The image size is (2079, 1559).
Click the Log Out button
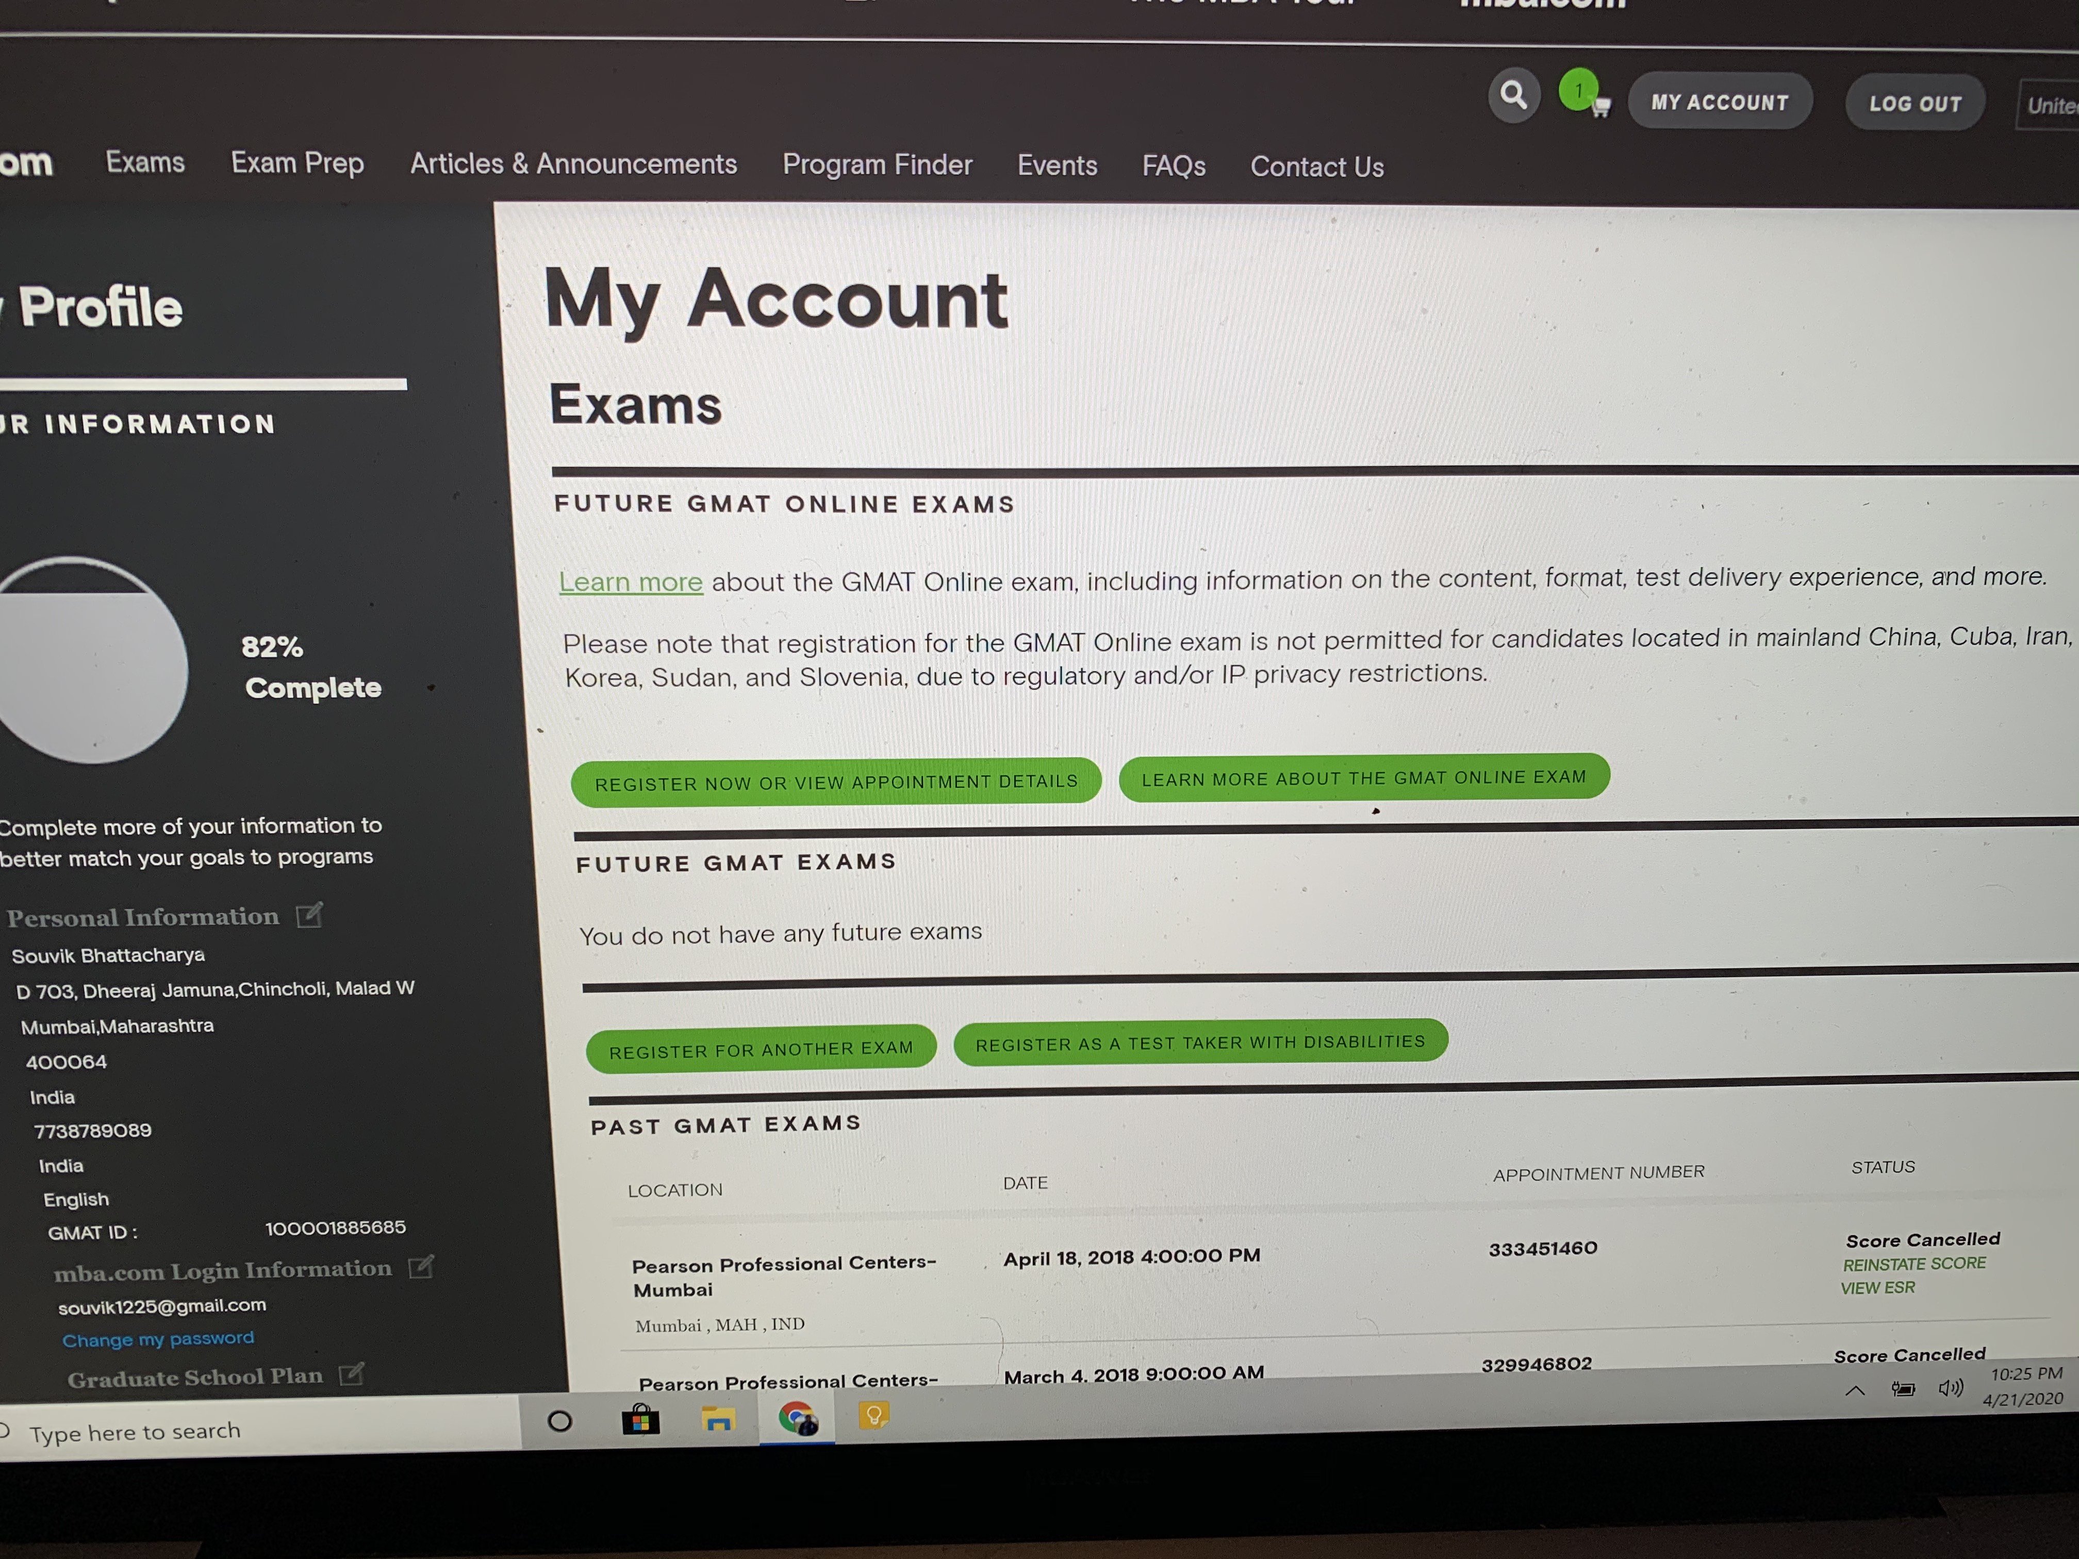point(1915,104)
